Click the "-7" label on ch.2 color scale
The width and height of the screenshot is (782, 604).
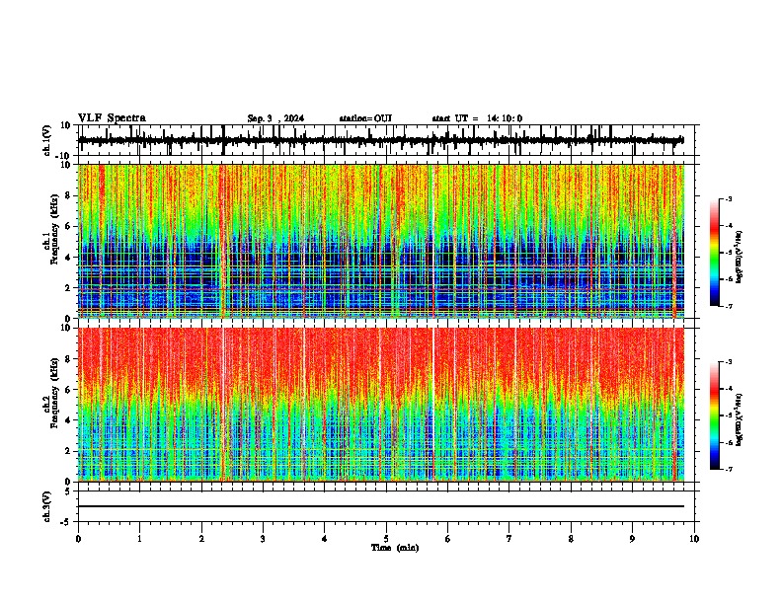pyautogui.click(x=729, y=469)
